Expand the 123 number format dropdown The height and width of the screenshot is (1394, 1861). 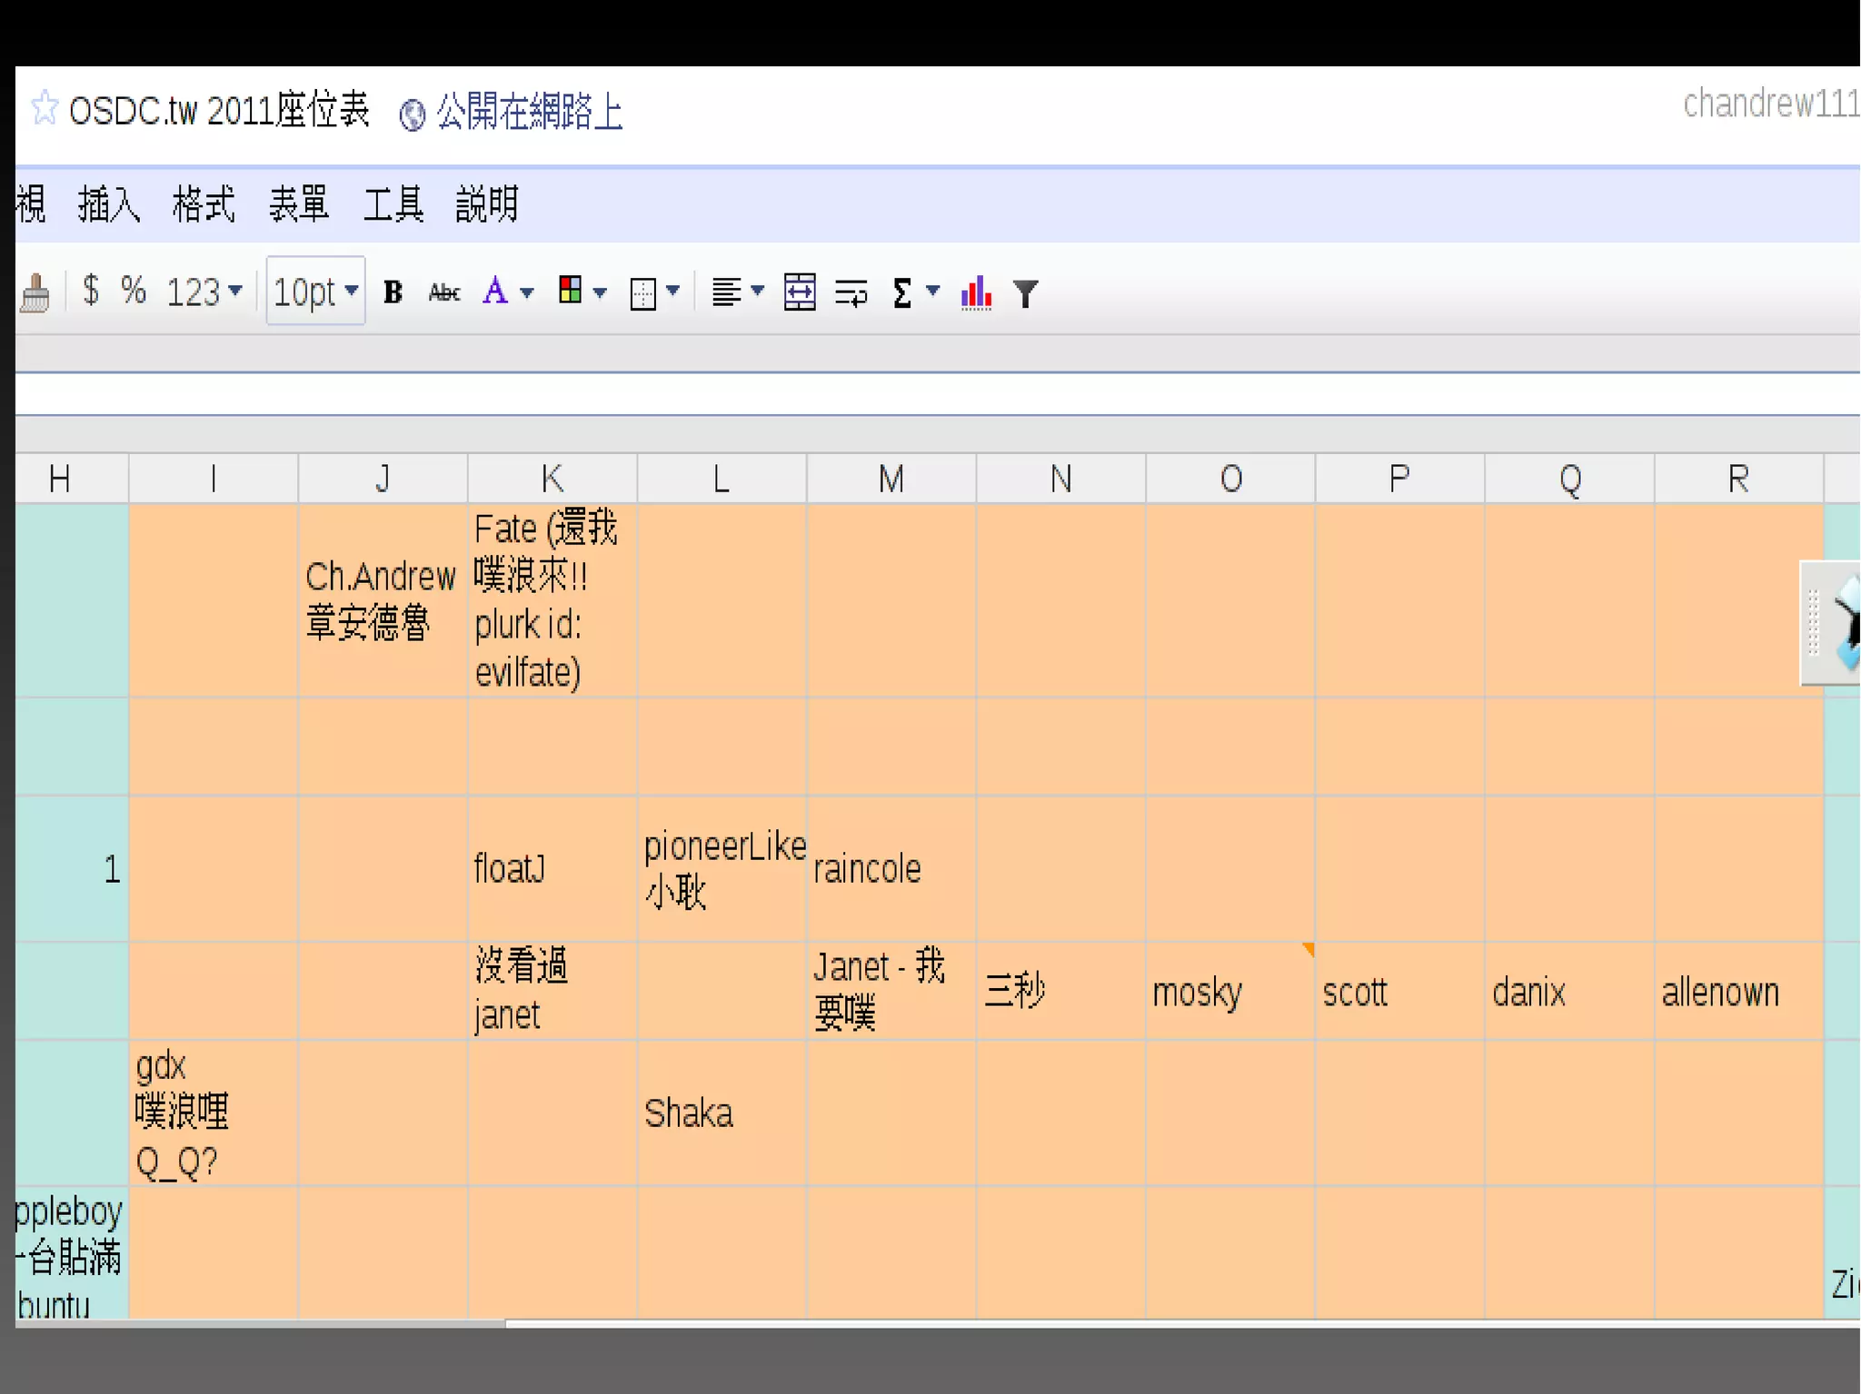[x=204, y=292]
